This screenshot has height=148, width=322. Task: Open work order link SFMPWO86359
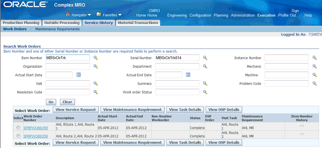point(36,128)
